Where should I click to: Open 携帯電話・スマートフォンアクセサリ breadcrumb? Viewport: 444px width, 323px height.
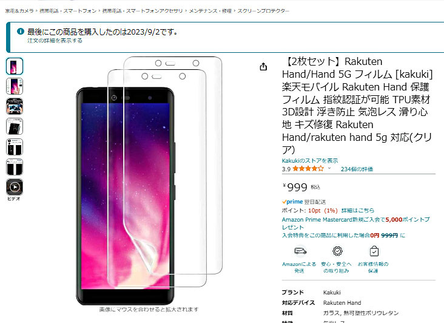143,11
